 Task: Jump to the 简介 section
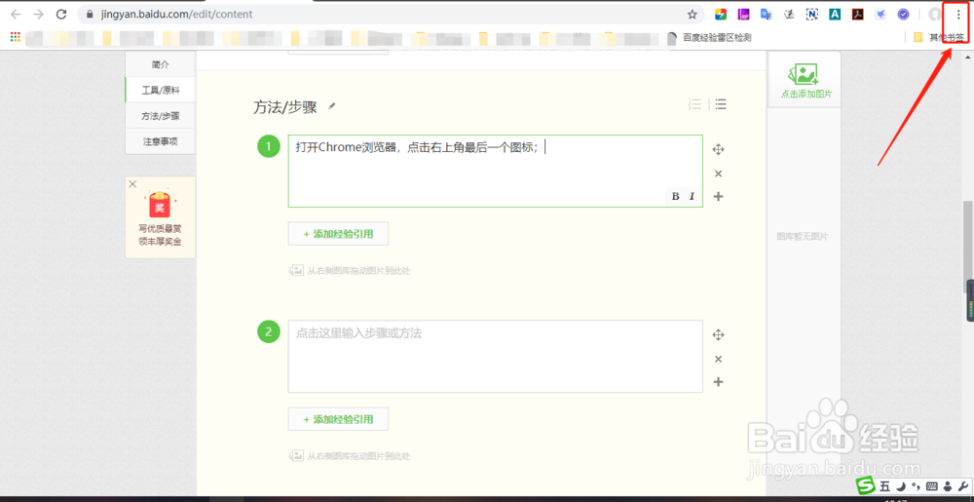161,64
